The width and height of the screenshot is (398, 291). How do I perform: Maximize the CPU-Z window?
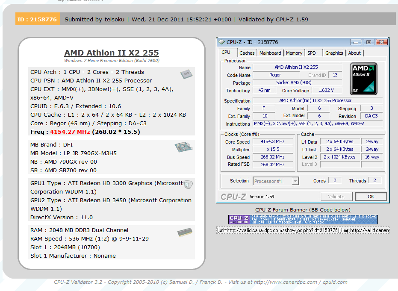click(369, 42)
